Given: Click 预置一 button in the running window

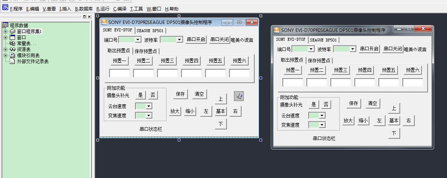Looking at the screenshot, I should [x=293, y=70].
